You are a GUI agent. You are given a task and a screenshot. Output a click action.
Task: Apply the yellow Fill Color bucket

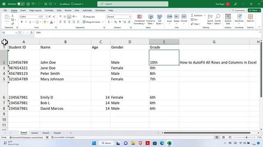(45, 22)
